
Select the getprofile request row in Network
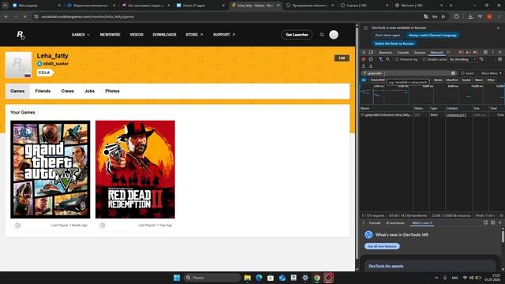click(x=432, y=115)
